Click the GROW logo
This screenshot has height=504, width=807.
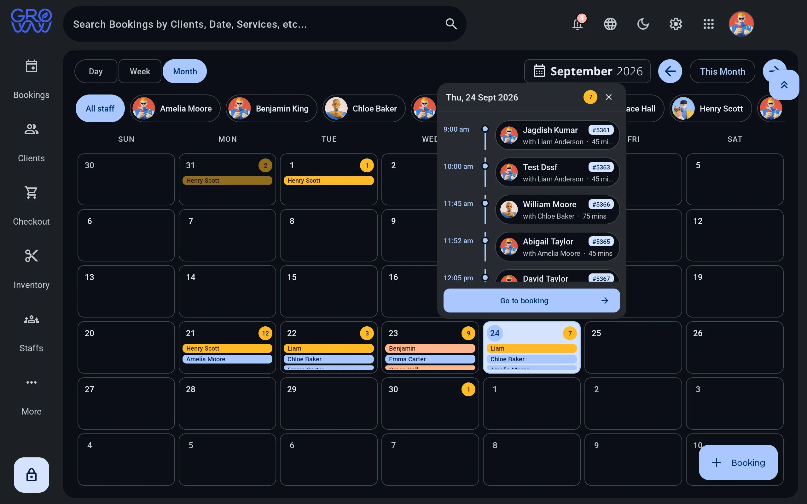[x=31, y=21]
